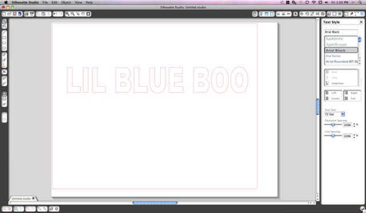Select the Line drawing tool
This screenshot has height=213, width=366.
(4, 33)
